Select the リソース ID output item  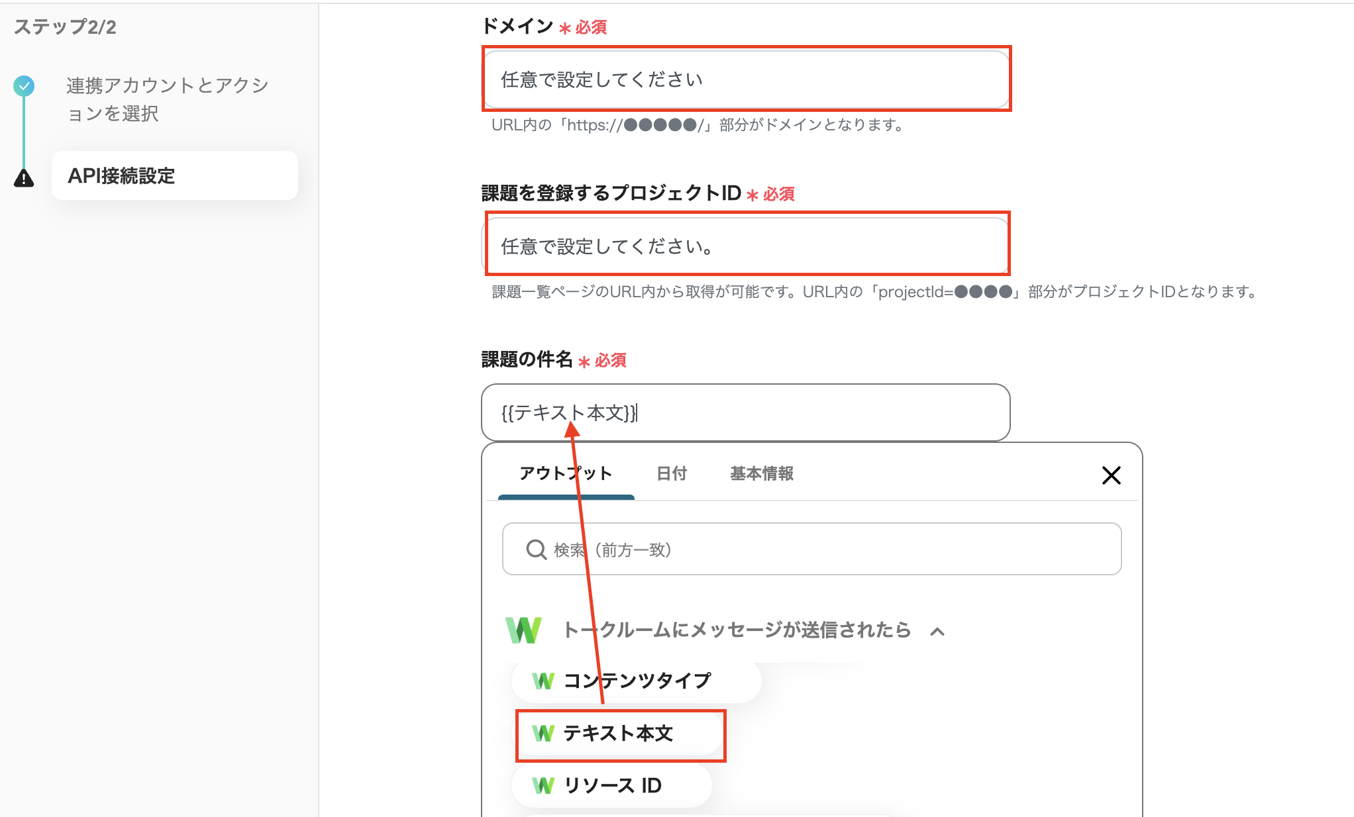613,786
